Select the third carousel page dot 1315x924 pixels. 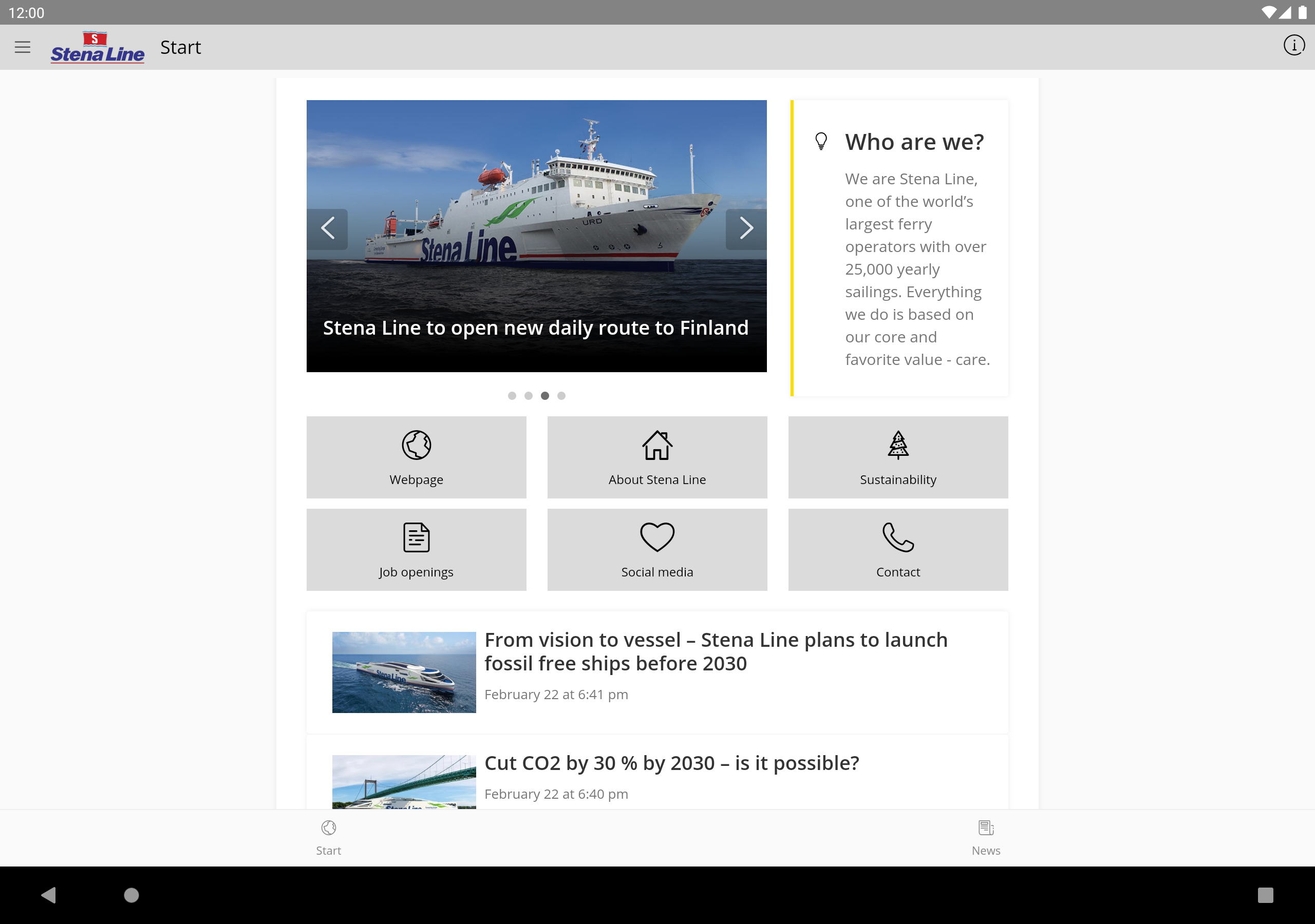point(545,396)
